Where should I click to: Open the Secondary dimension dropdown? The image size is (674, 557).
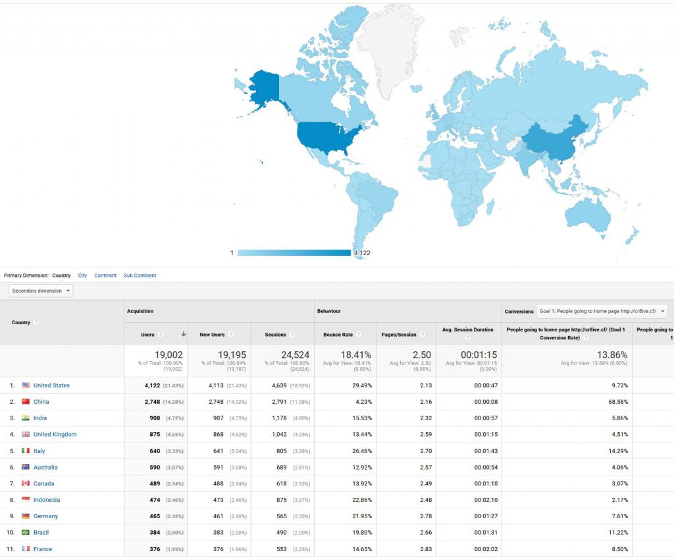pyautogui.click(x=41, y=291)
